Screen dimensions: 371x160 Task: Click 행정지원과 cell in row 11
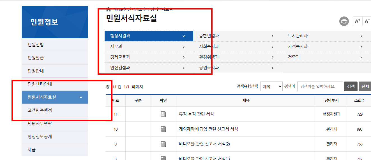[332, 114]
